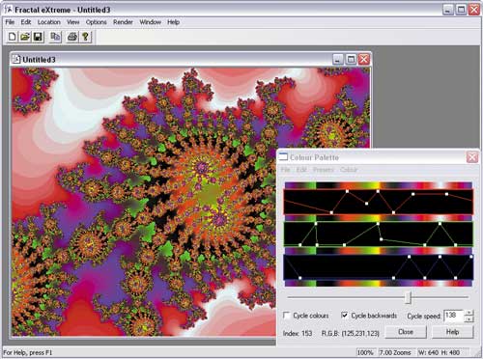Open the Options menu
Screen dimensions: 483x359
(x=96, y=22)
